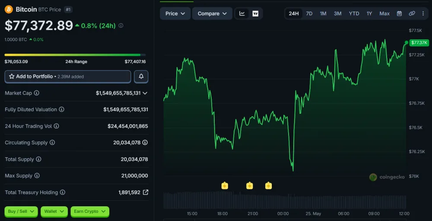Open treasury holdings external link icon
The image size is (432, 221).
coord(146,192)
